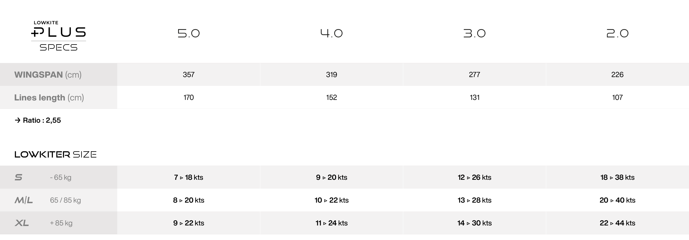Click the 357 wingspan value
This screenshot has width=689, height=240.
(x=189, y=75)
